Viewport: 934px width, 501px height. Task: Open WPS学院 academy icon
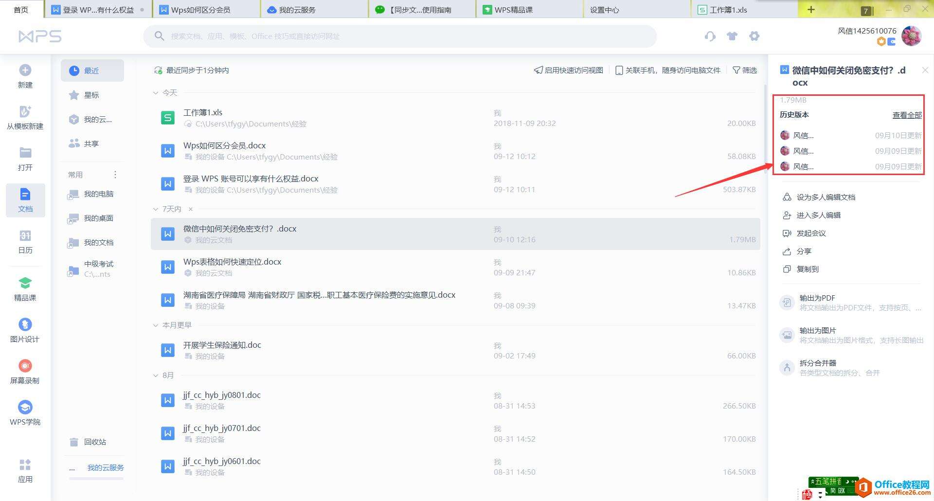click(x=25, y=407)
